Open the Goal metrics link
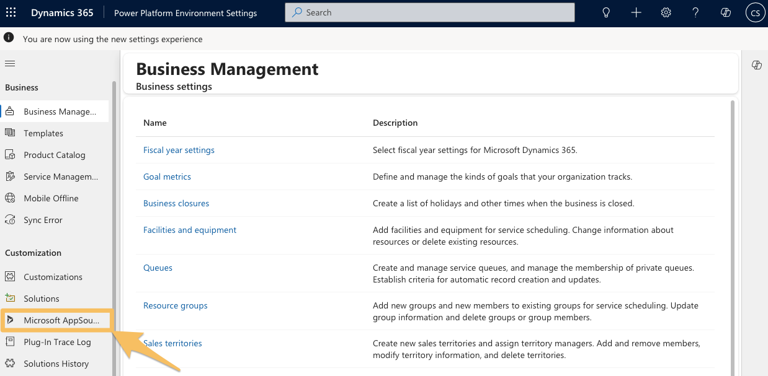 pyautogui.click(x=167, y=177)
